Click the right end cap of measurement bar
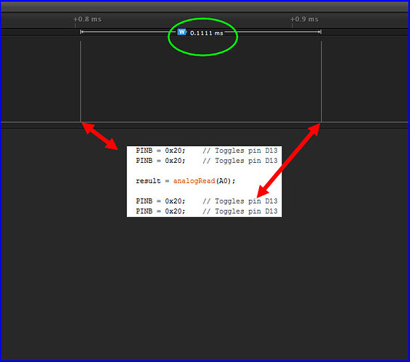This screenshot has width=410, height=362. 320,32
